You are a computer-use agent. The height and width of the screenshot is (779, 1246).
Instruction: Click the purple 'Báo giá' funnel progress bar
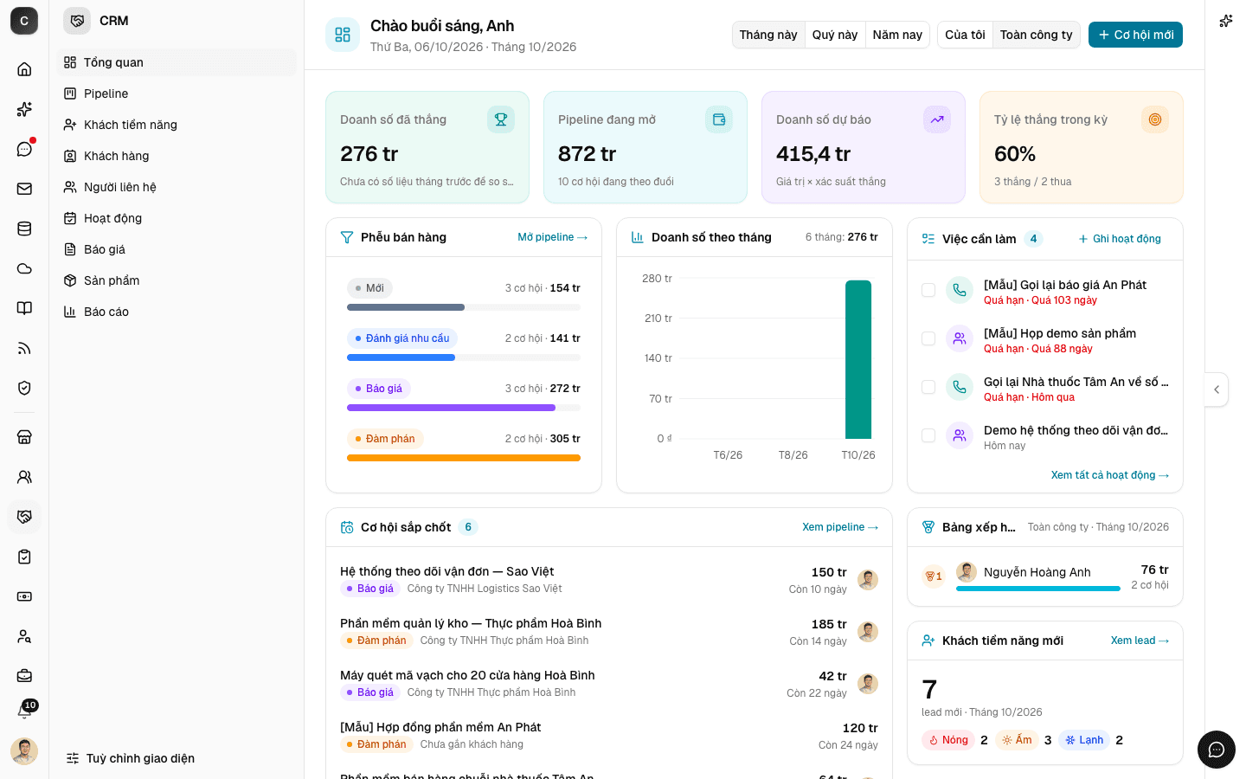[451, 408]
